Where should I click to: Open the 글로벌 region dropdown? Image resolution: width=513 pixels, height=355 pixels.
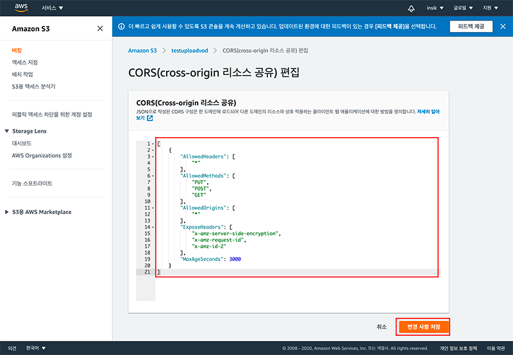pyautogui.click(x=463, y=8)
